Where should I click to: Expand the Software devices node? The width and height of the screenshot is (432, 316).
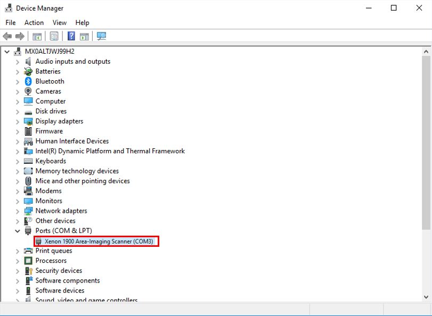click(18, 291)
